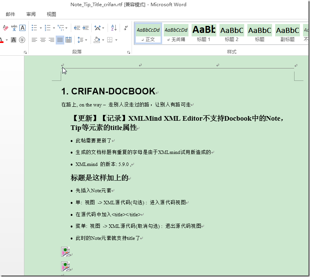Expand the multilevel list dropdown

[67, 28]
